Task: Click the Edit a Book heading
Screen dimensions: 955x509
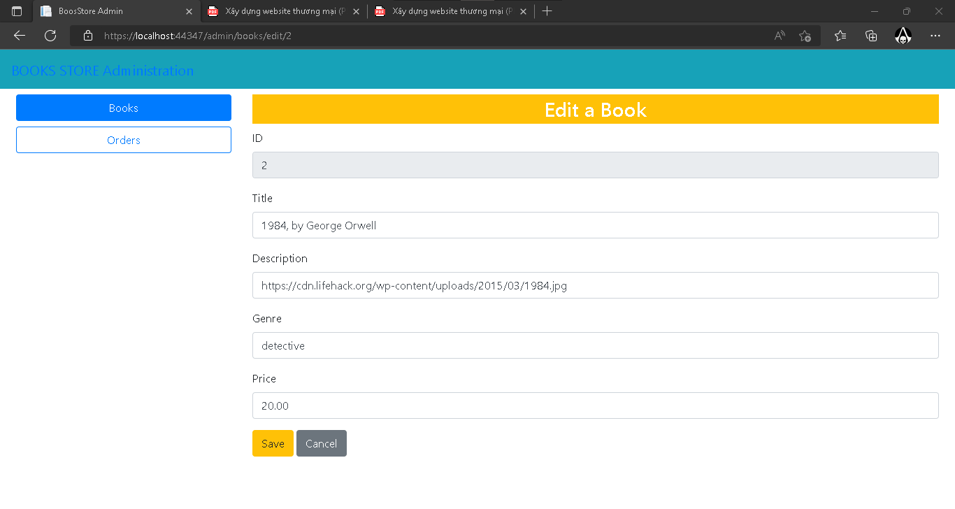Action: click(596, 110)
